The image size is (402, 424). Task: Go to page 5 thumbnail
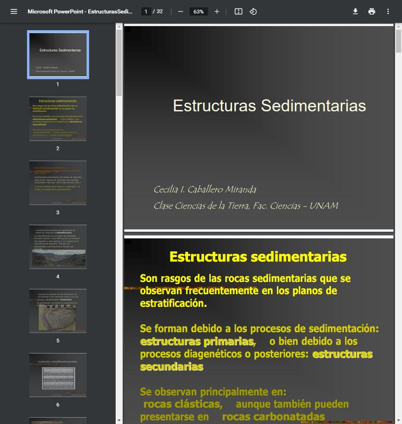(58, 311)
